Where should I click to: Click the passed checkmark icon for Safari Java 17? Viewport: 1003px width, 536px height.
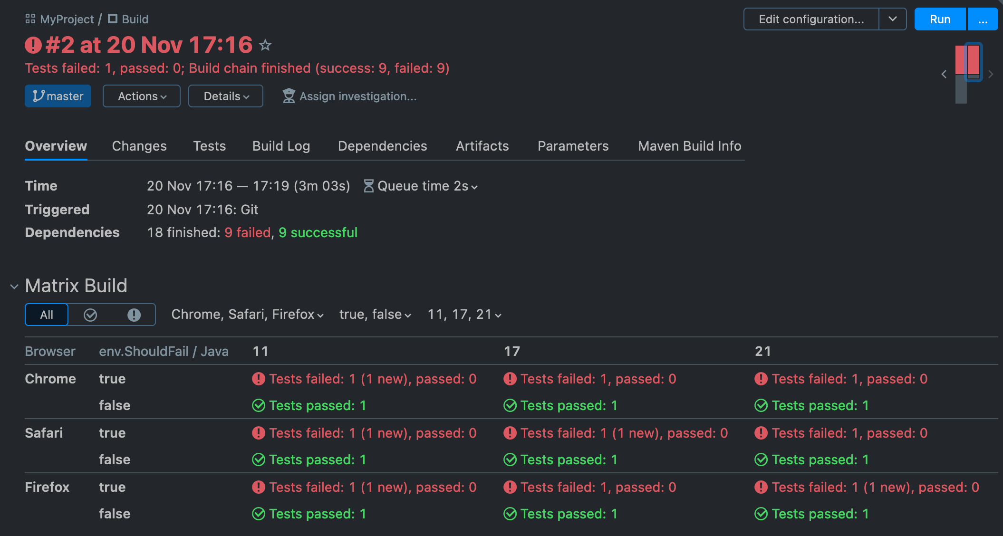pyautogui.click(x=510, y=459)
